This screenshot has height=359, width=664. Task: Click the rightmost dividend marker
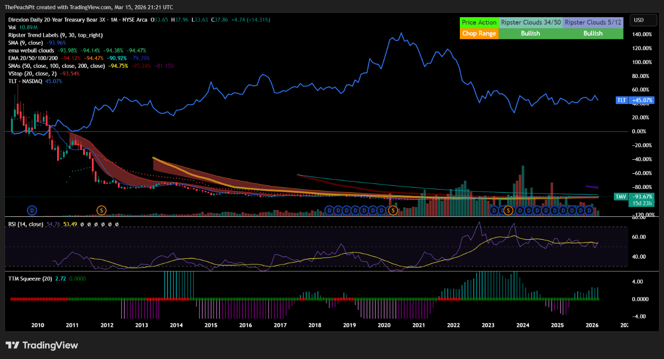pos(589,210)
